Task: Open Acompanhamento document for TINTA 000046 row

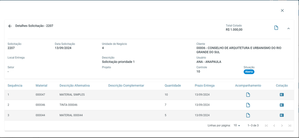Action: [248, 105]
